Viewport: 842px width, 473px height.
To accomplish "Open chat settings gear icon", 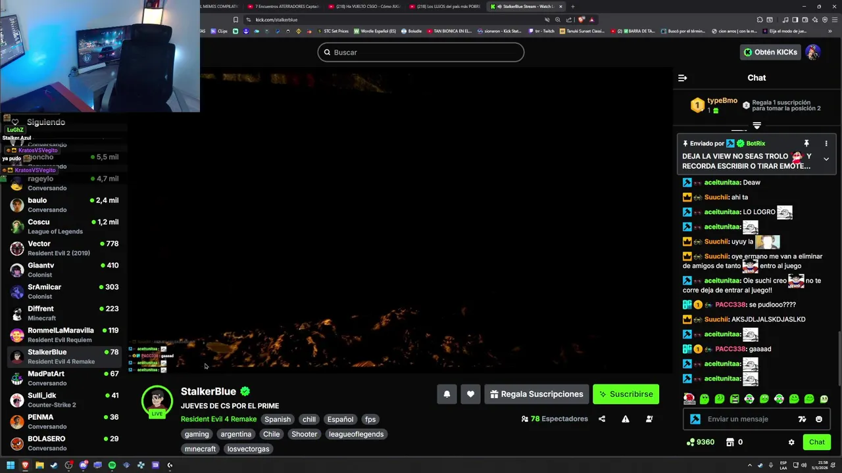I will click(791, 442).
